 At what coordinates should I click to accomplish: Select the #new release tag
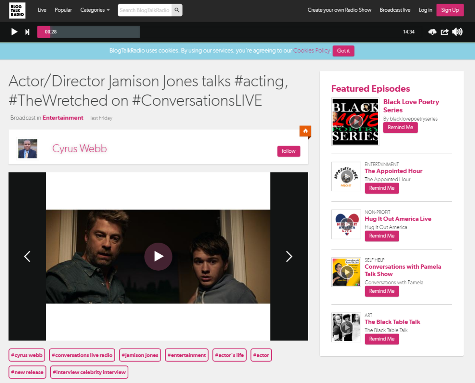click(x=27, y=372)
